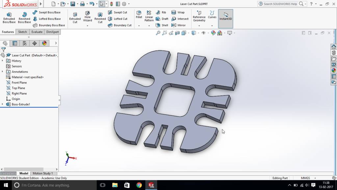Switch to the Features tab
The height and width of the screenshot is (190, 337).
point(8,32)
